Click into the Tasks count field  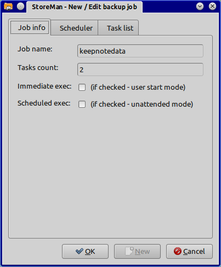(x=140, y=69)
